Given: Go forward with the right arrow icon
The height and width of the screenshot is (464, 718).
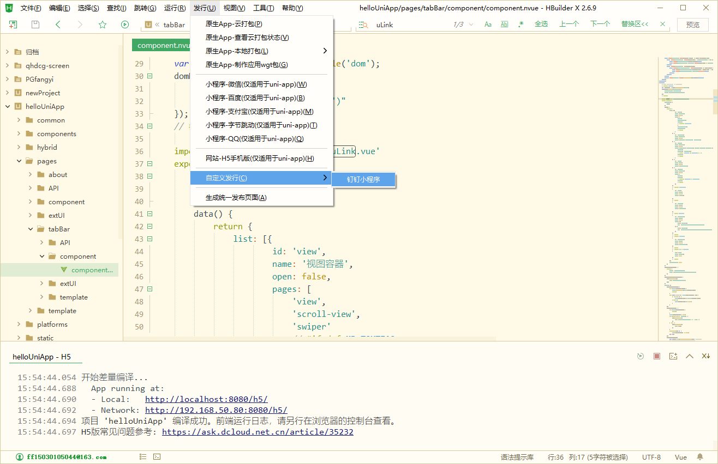Looking at the screenshot, I should [80, 25].
